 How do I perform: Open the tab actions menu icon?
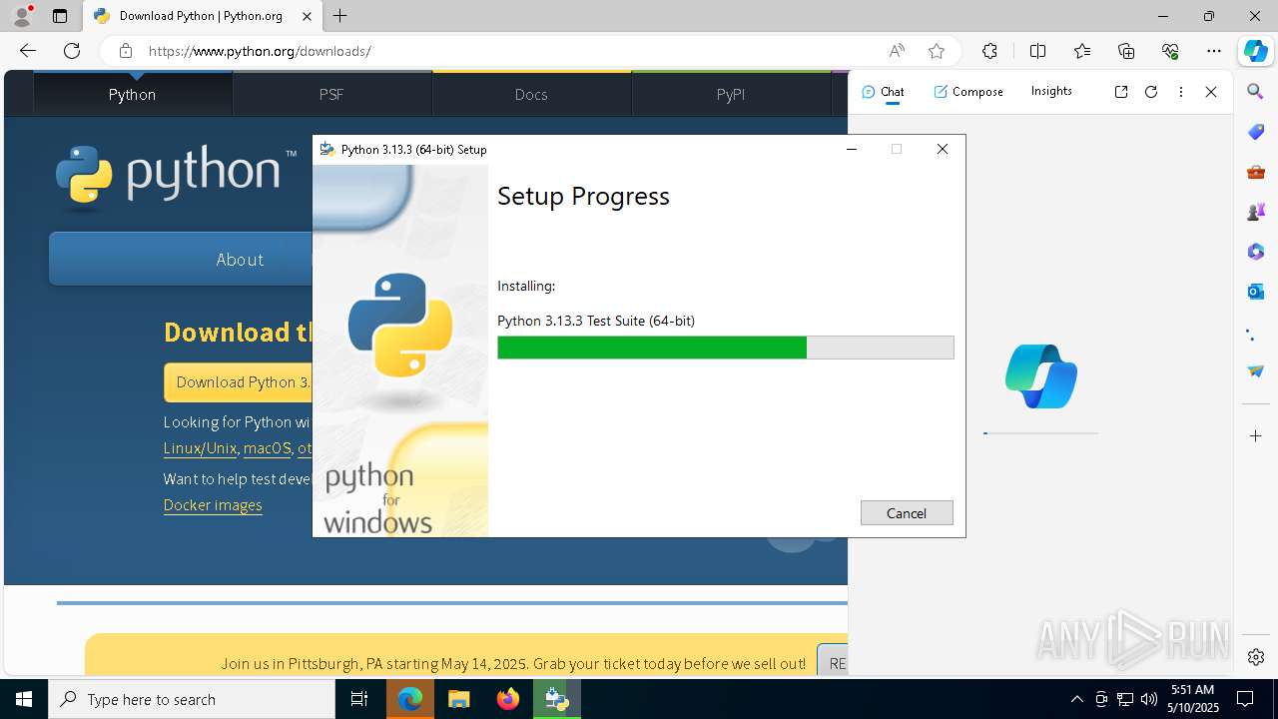pyautogui.click(x=60, y=16)
